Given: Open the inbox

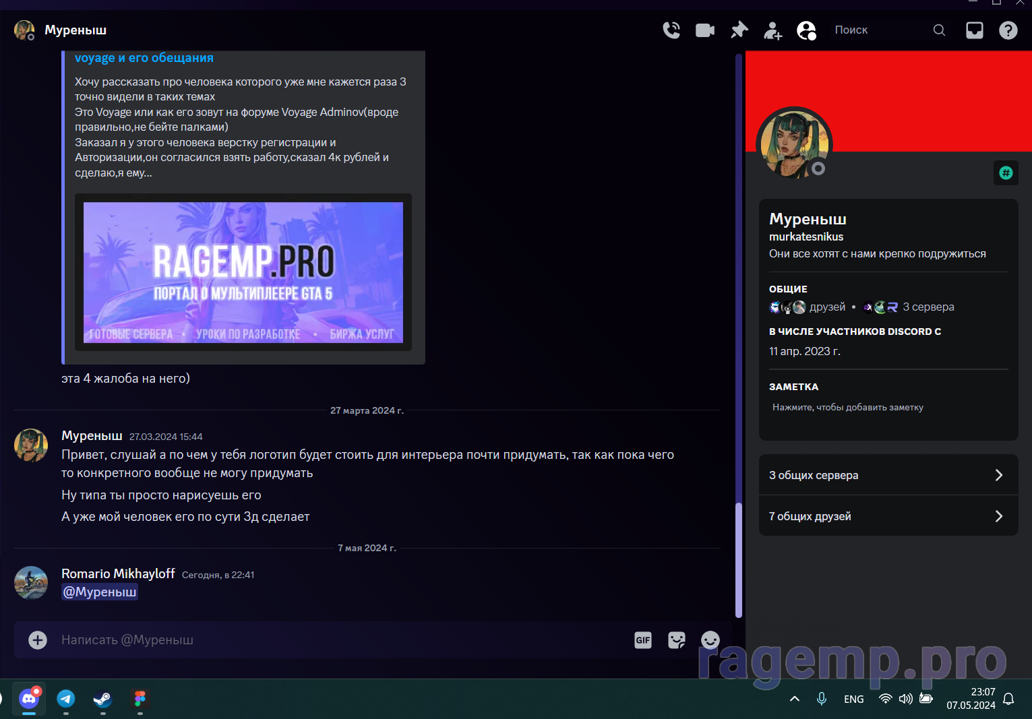Looking at the screenshot, I should tap(975, 30).
